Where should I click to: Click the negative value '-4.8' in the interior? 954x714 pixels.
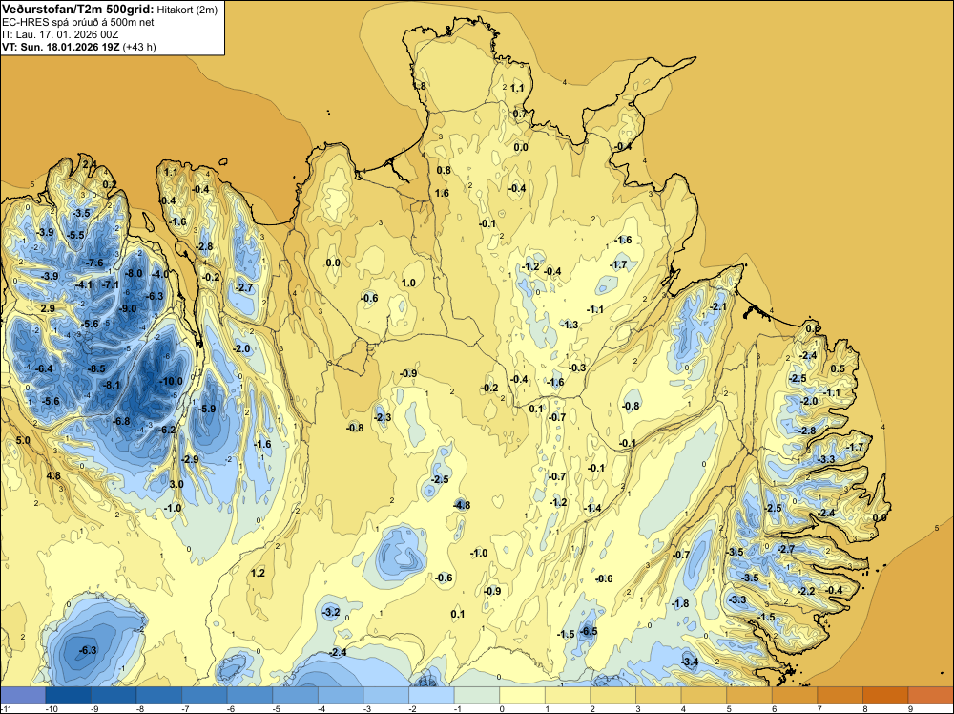pos(461,505)
